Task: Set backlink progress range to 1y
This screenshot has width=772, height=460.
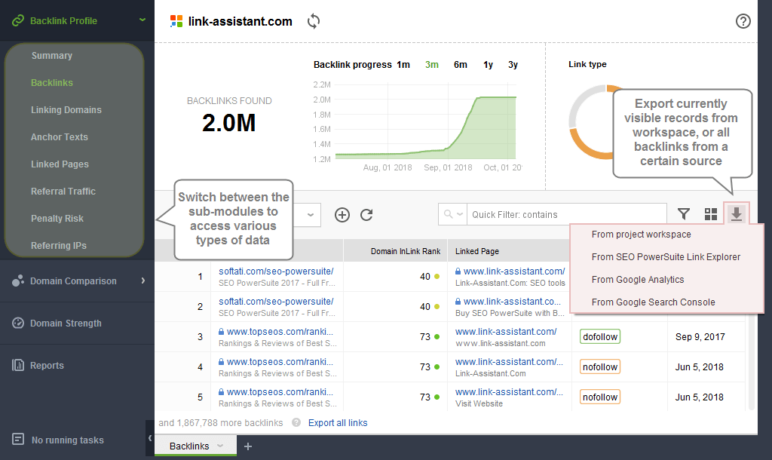Action: [488, 65]
